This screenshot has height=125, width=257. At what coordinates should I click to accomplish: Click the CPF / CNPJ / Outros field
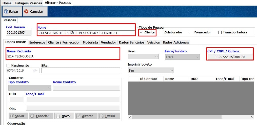pyautogui.click(x=230, y=57)
